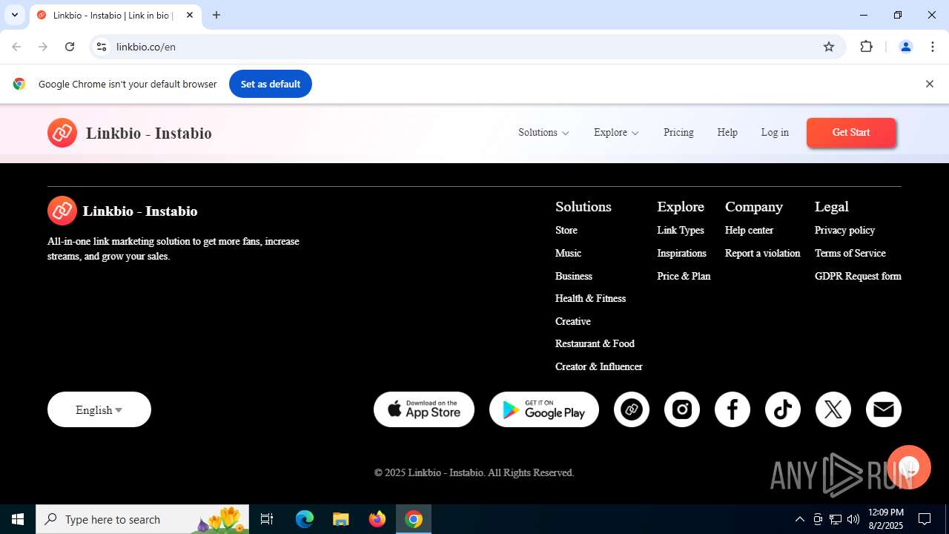Open File Explorer from taskbar
The image size is (949, 534).
(340, 519)
